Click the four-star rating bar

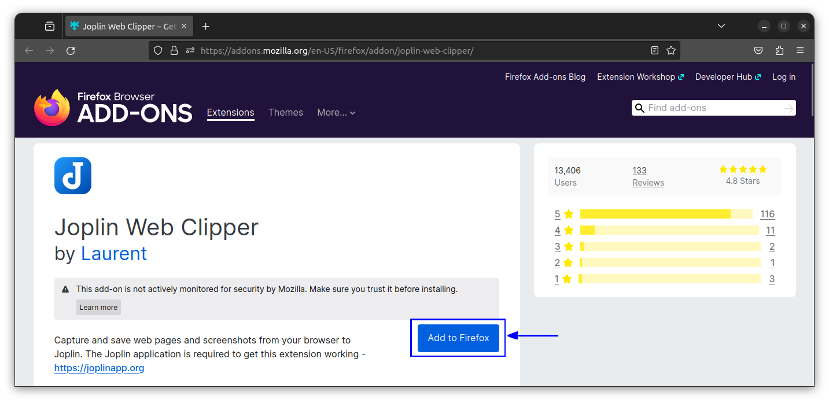[669, 230]
